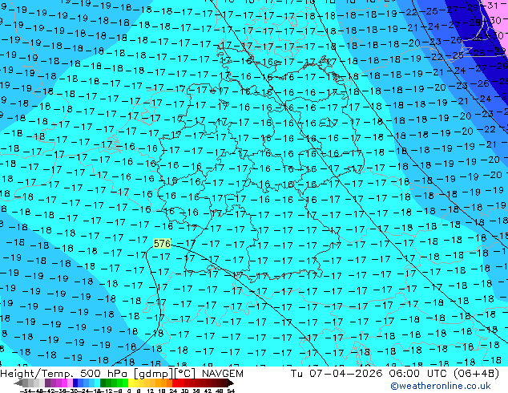
Task: Pick the magenta legend segment
Action: click(x=64, y=383)
